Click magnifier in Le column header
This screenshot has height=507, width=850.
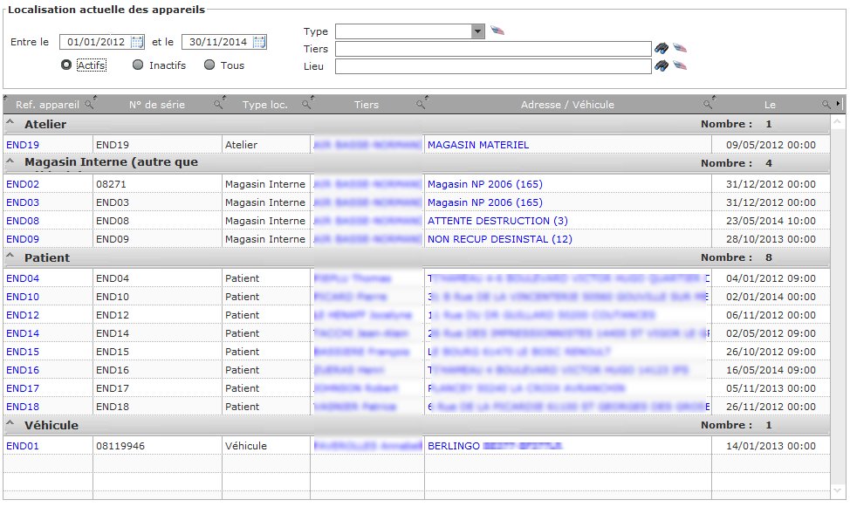point(826,104)
